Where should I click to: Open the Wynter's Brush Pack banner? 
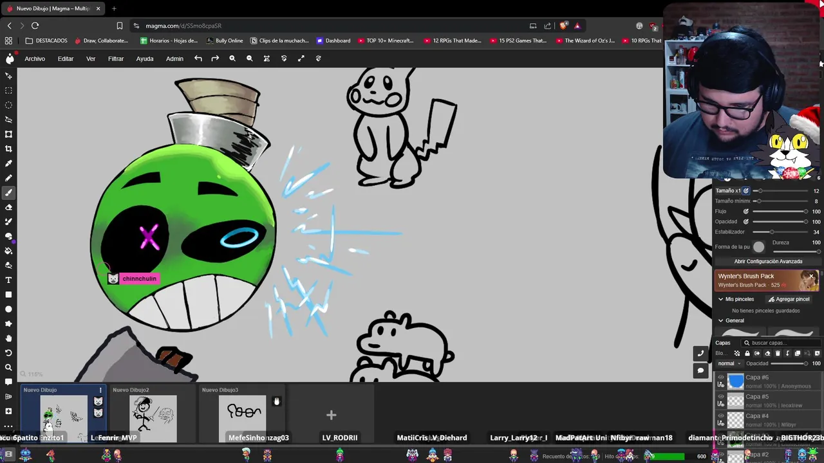(767, 280)
